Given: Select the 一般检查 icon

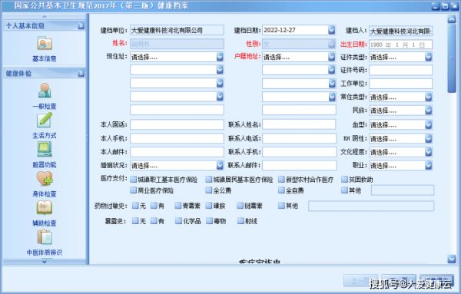Looking at the screenshot, I should (x=45, y=91).
